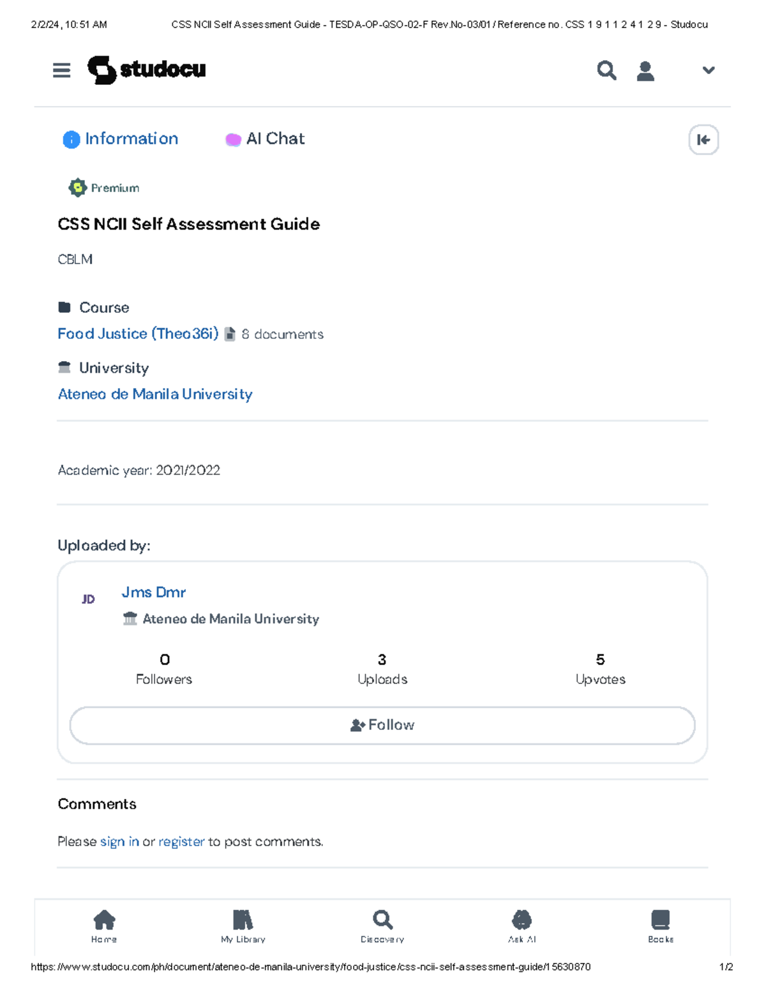Open the hamburger menu icon
The width and height of the screenshot is (766, 991).
point(61,70)
